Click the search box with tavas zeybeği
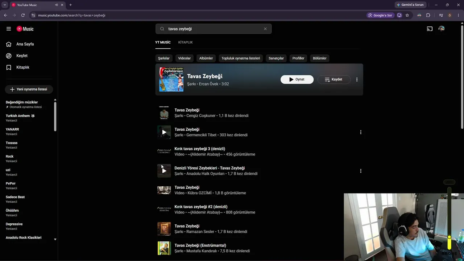The height and width of the screenshot is (261, 464). 214,29
